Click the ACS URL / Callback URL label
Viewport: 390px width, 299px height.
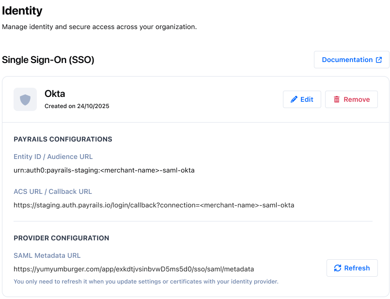[53, 191]
